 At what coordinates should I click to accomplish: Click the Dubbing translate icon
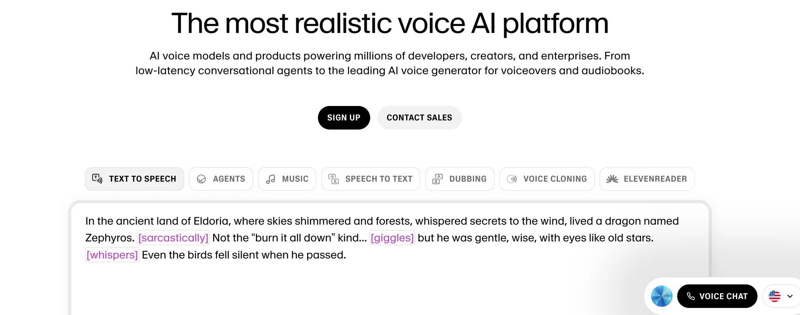[x=437, y=179]
